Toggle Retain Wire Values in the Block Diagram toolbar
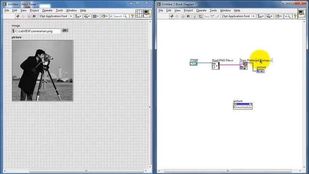 pos(201,16)
